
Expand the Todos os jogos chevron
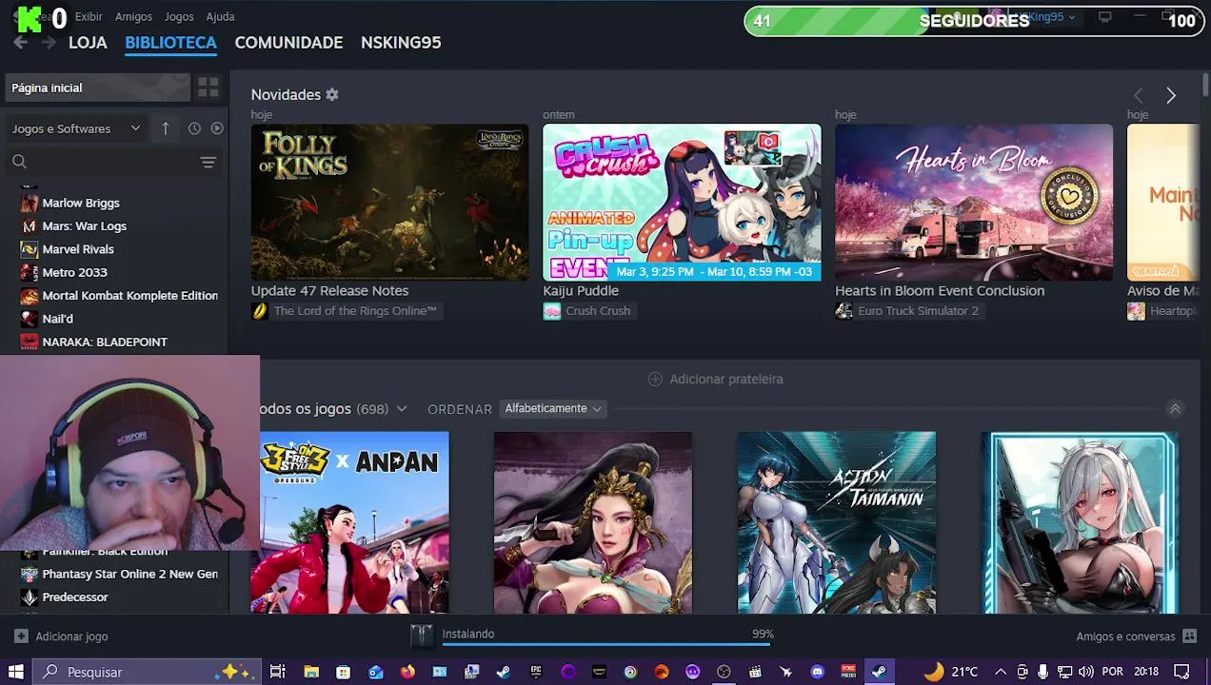tap(402, 409)
